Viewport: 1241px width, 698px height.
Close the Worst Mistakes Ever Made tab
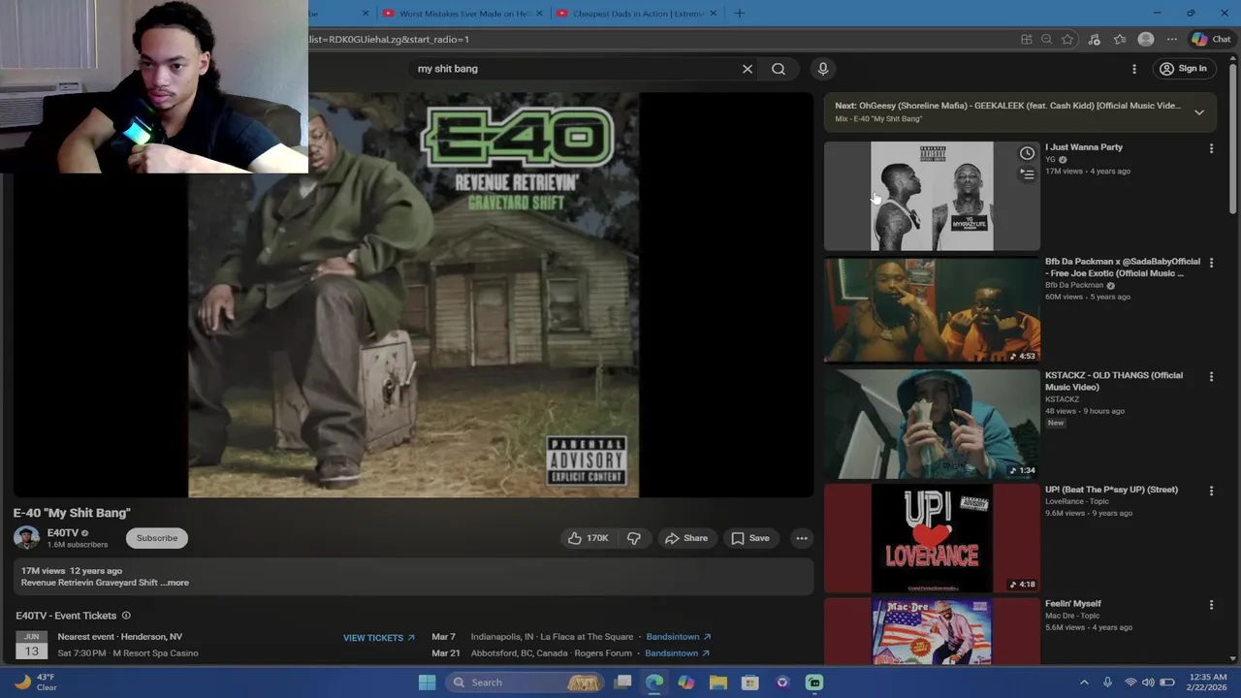540,14
